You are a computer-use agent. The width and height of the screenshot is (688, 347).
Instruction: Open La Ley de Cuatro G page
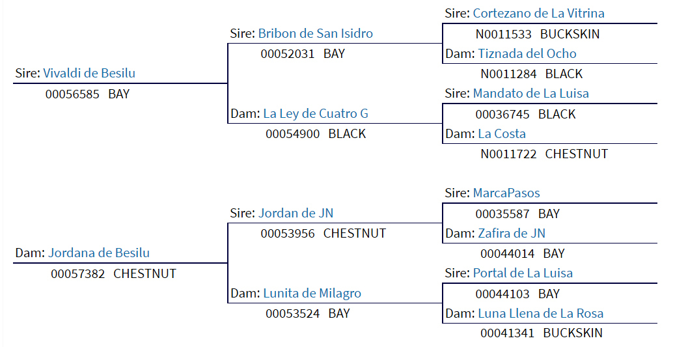[x=316, y=114]
